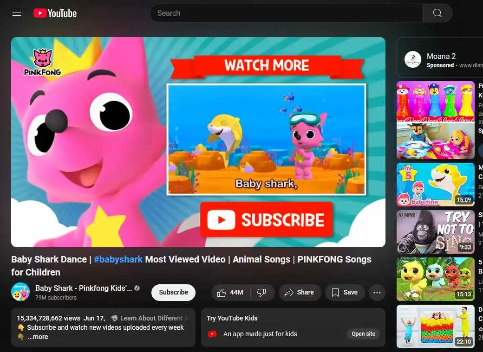Viewport: 483px width, 352px height.
Task: Click the verified badge beside channel name
Action: pyautogui.click(x=137, y=288)
